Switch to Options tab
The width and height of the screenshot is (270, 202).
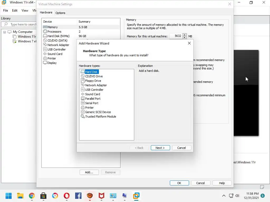[x=60, y=13]
